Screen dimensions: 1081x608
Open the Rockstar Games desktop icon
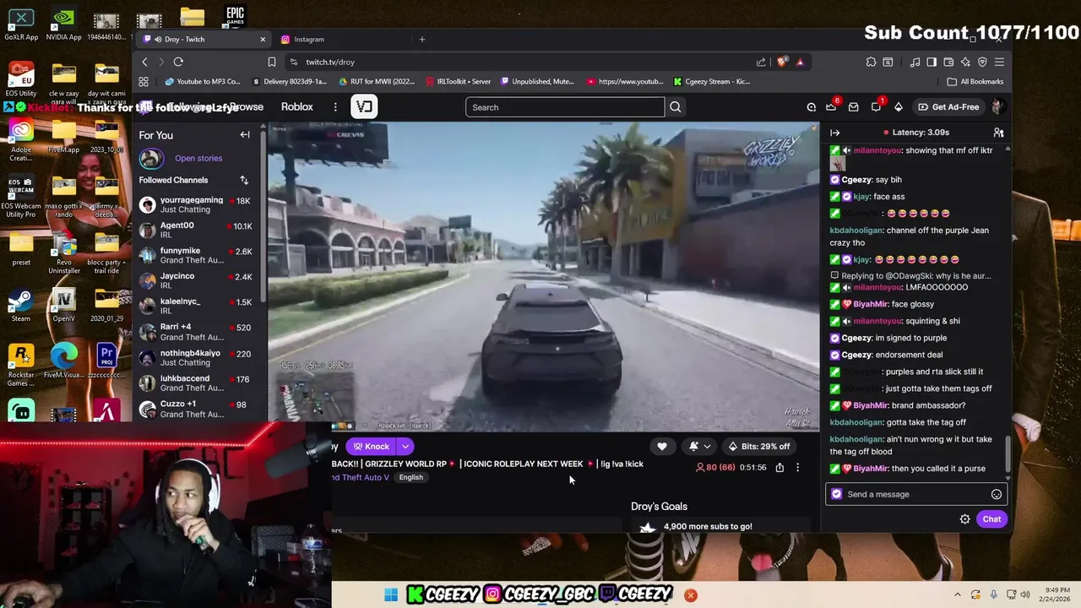[21, 366]
